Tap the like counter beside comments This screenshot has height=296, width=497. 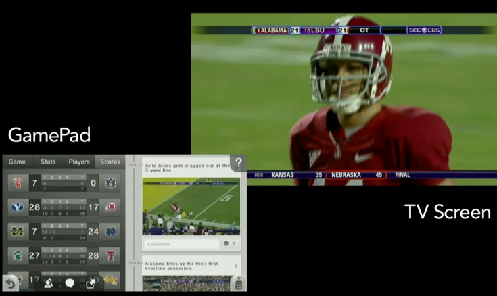click(x=230, y=243)
